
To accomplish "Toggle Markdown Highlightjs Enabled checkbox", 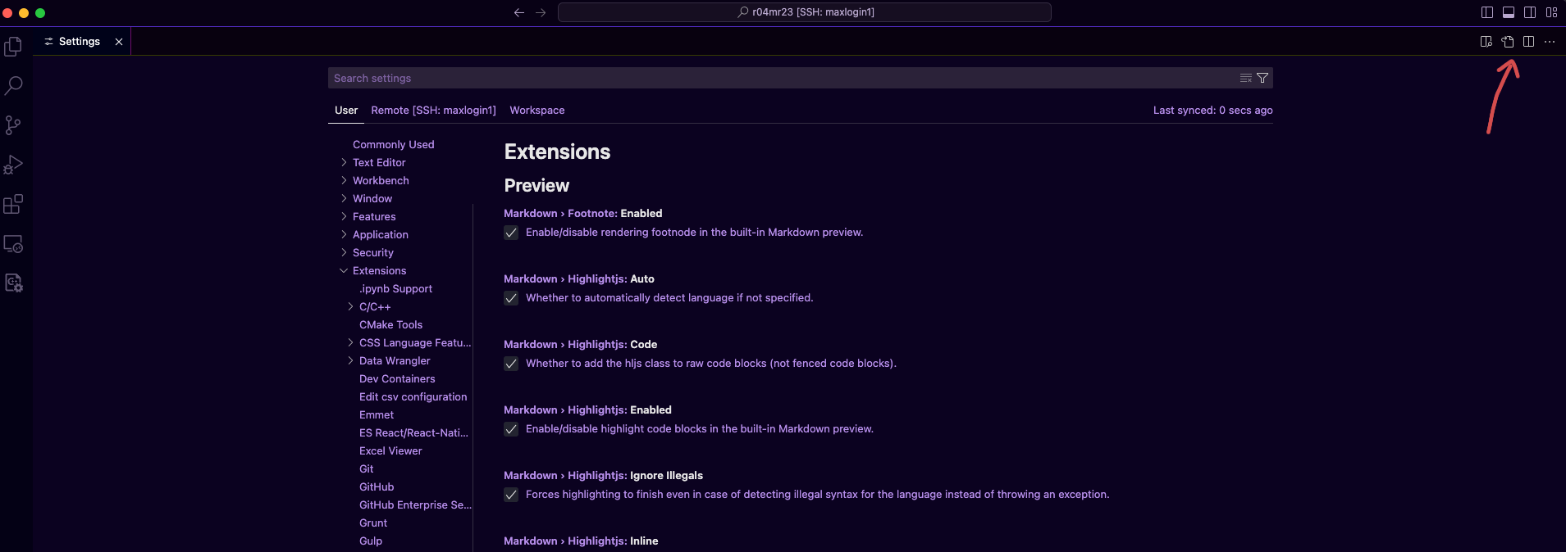I will click(511, 429).
